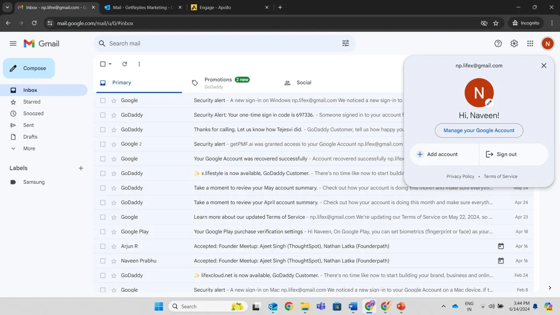560x315 pixels.
Task: Open Snoozed folder
Action: click(33, 113)
